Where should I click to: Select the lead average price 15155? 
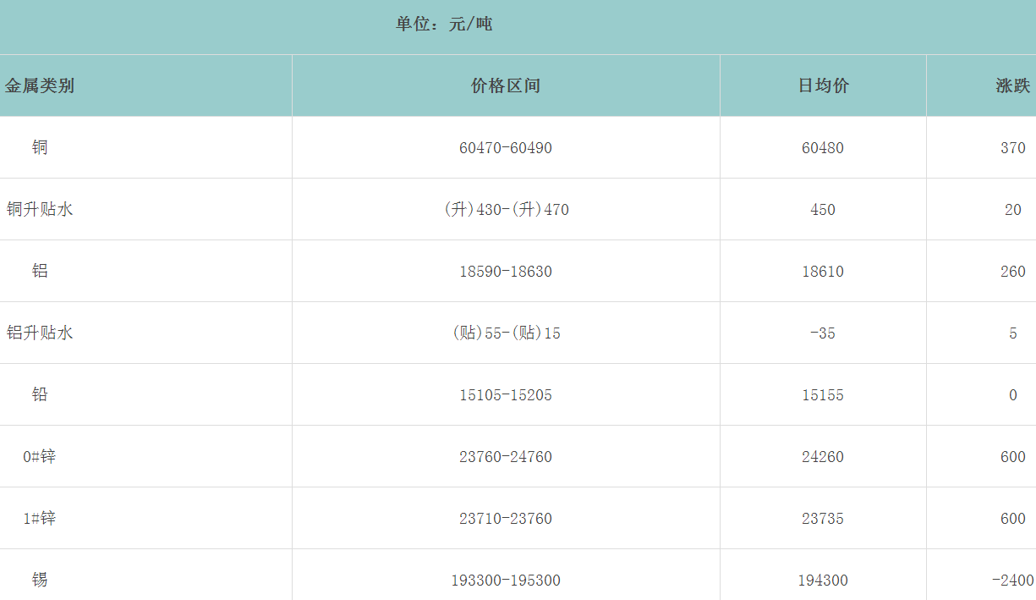823,395
